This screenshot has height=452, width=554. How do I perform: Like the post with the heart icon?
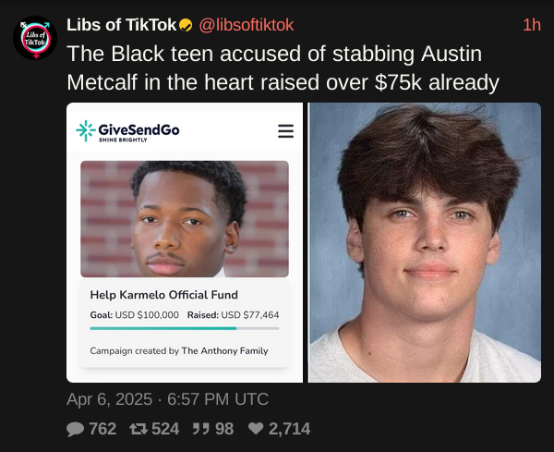256,429
